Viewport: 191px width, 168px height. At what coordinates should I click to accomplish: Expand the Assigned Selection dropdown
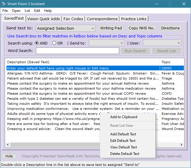[66, 28]
